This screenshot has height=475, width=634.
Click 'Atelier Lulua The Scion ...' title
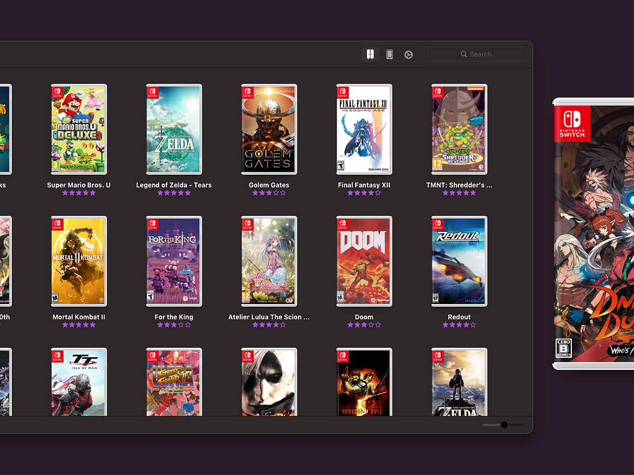coord(269,317)
